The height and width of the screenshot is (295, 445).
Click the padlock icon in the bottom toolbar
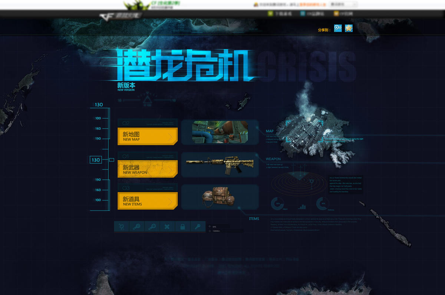(182, 226)
